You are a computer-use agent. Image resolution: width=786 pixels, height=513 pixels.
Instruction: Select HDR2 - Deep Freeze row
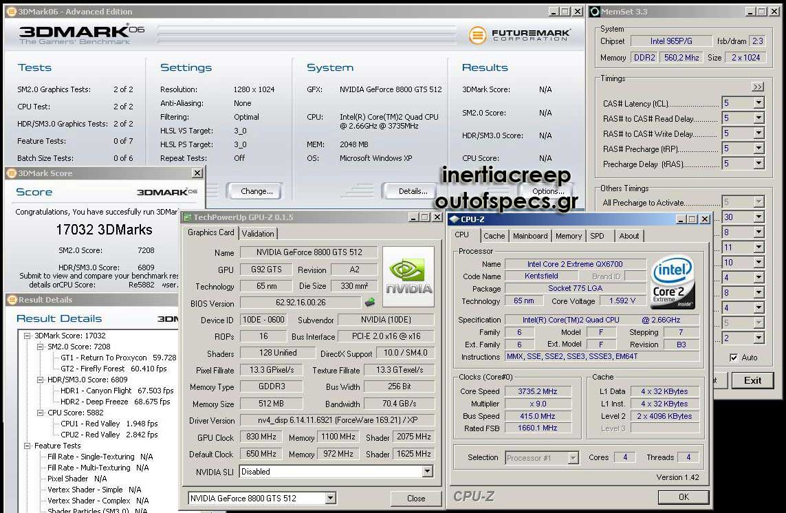(116, 402)
